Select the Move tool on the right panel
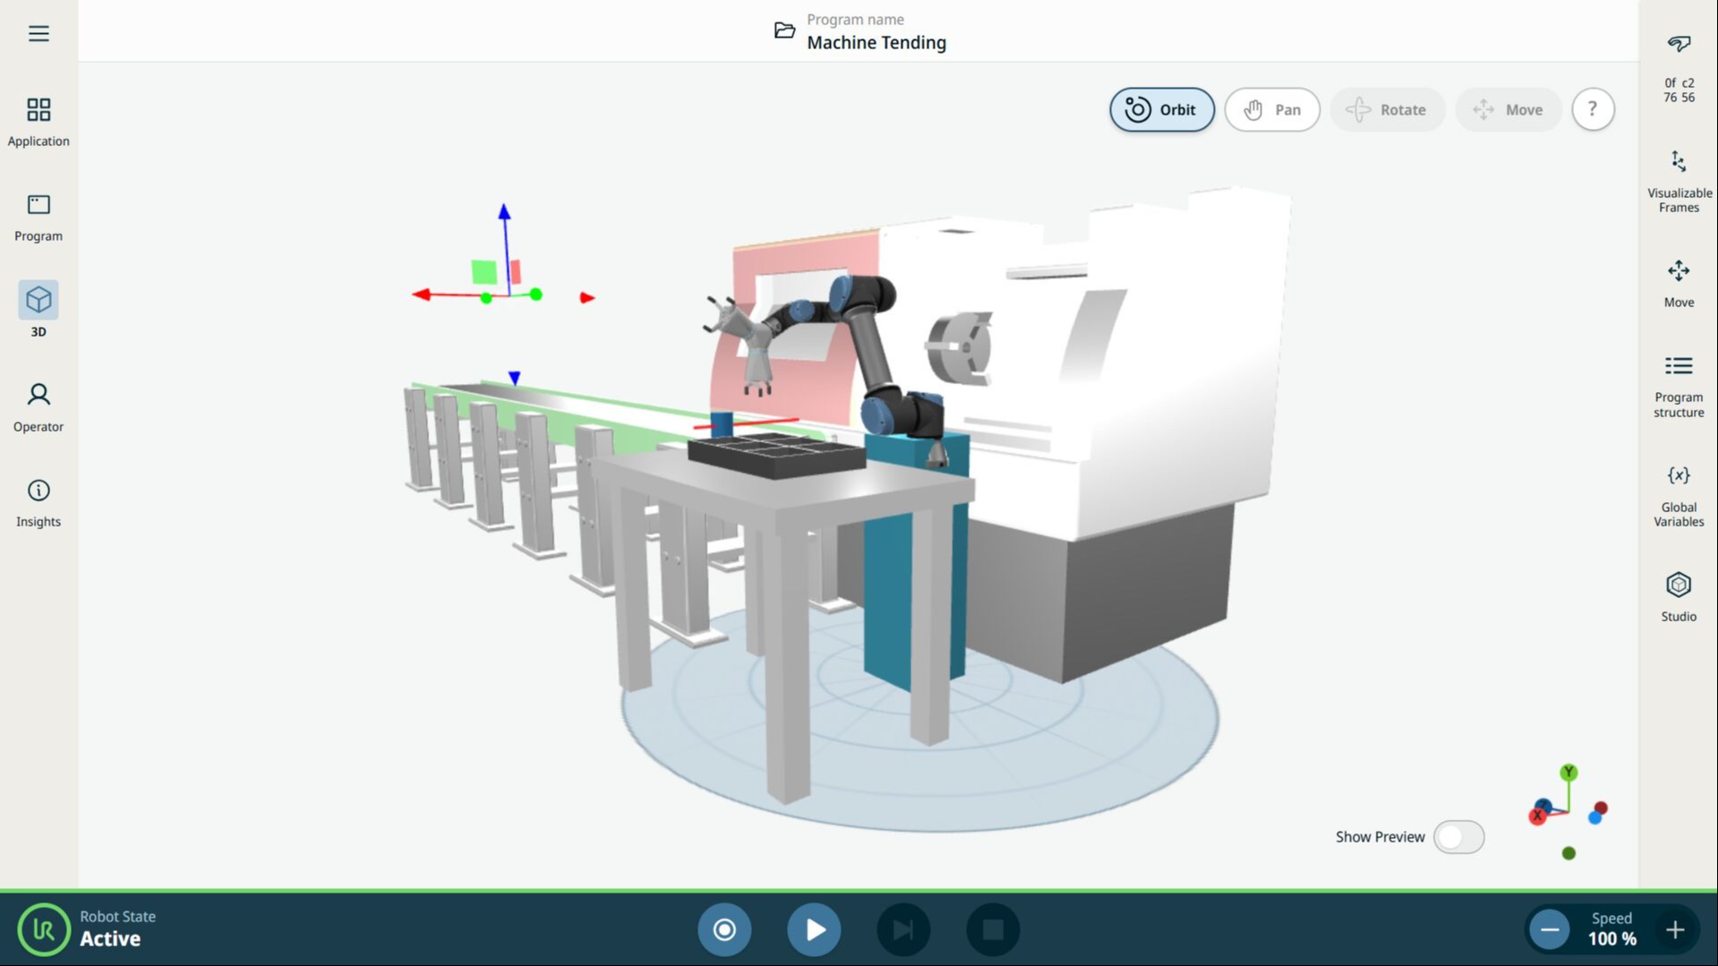Viewport: 1718px width, 966px height. (x=1679, y=282)
